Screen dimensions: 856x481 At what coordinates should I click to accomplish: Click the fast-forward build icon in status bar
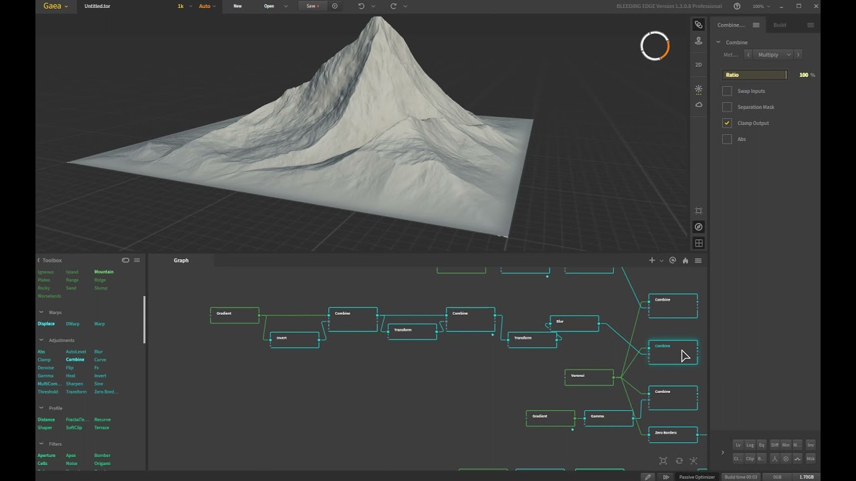pos(666,477)
